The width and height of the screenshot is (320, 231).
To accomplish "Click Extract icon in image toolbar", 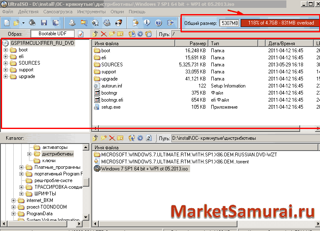I will coord(132,34).
